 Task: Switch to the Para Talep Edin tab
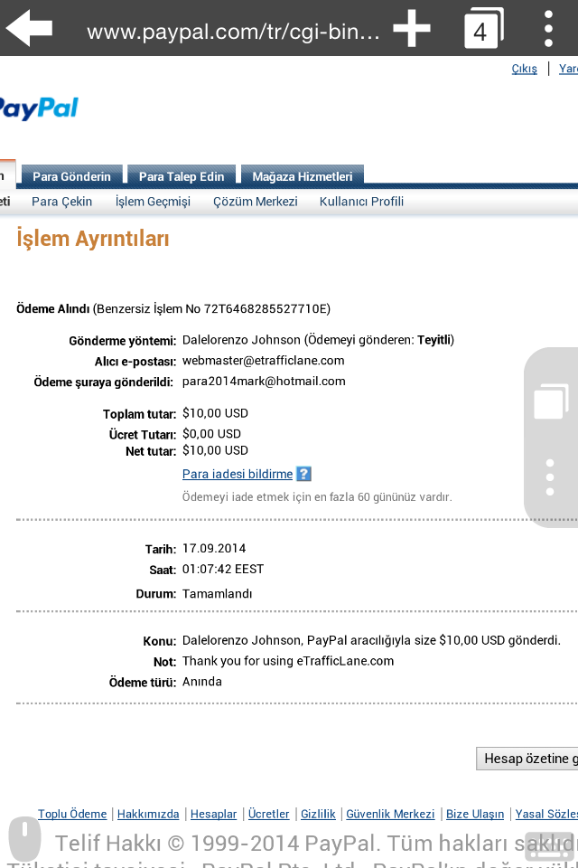click(182, 176)
